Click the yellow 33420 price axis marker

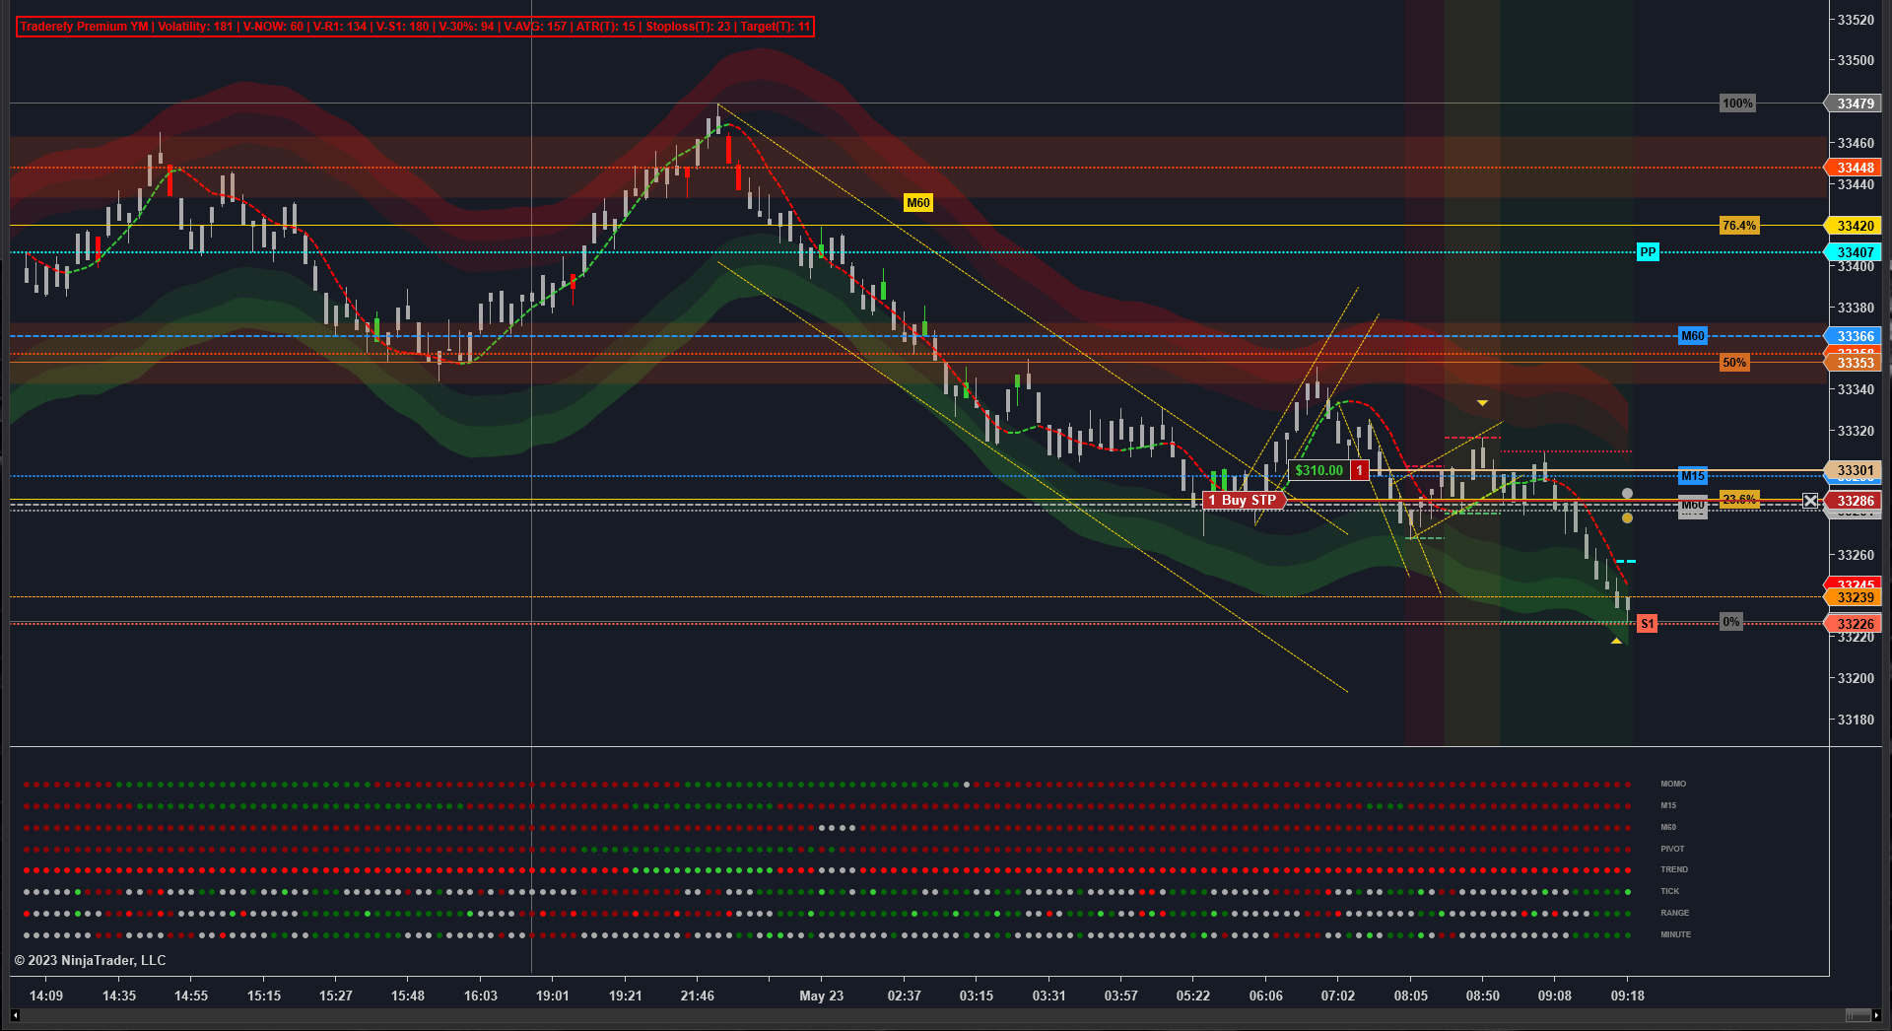1856,226
